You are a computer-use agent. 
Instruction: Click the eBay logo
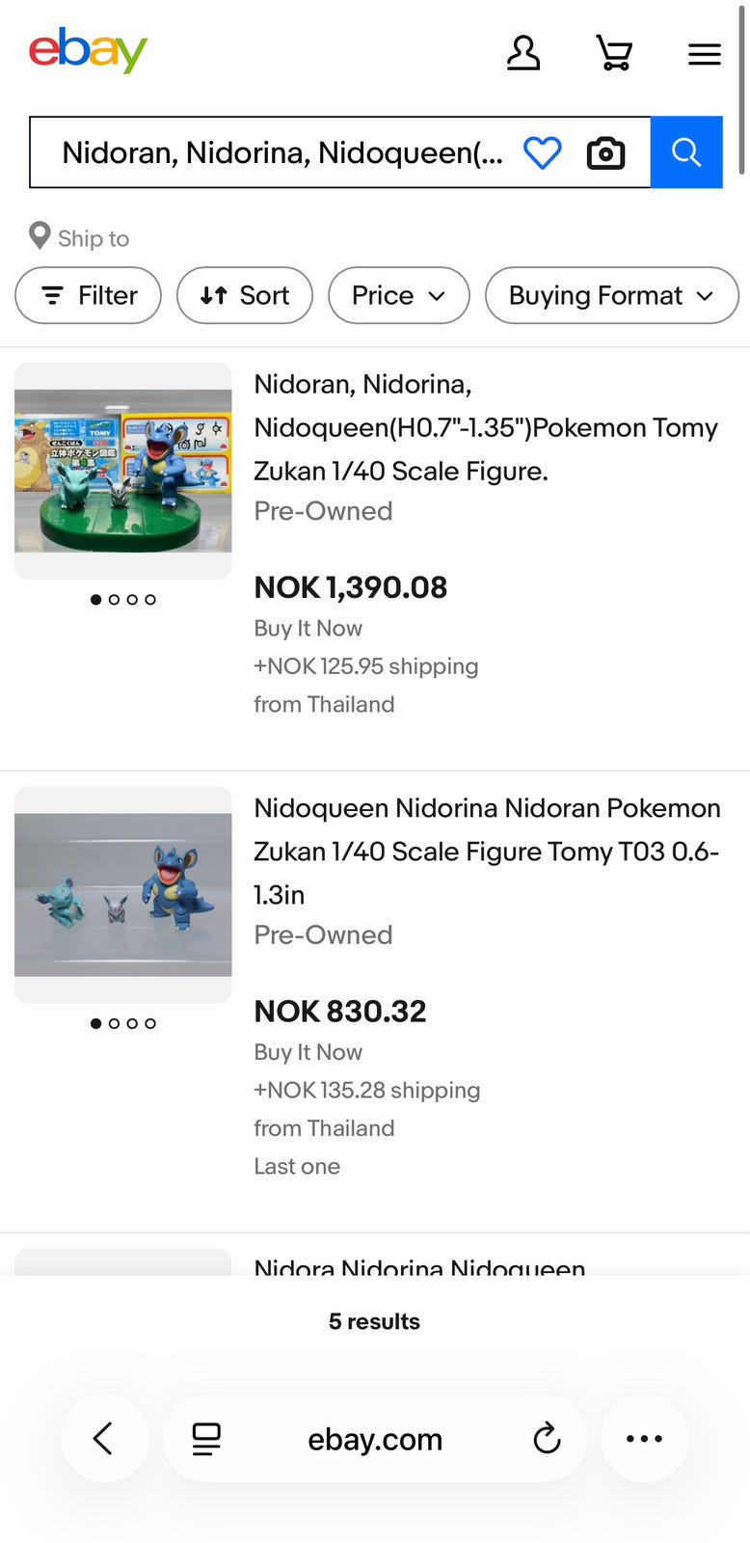click(x=88, y=50)
